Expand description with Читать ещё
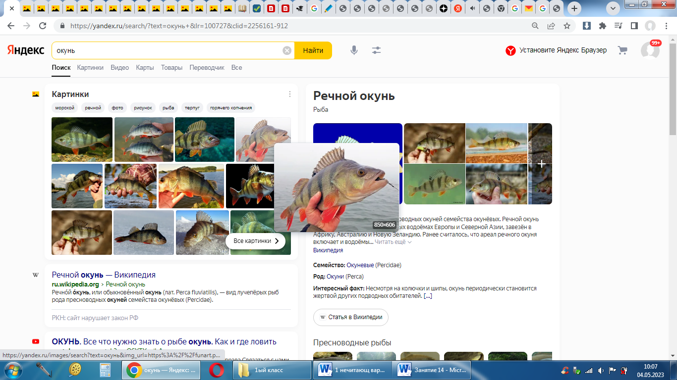 pos(393,242)
